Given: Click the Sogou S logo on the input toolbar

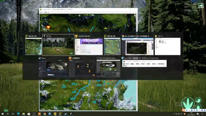Looking at the screenshot, I should [184, 110].
